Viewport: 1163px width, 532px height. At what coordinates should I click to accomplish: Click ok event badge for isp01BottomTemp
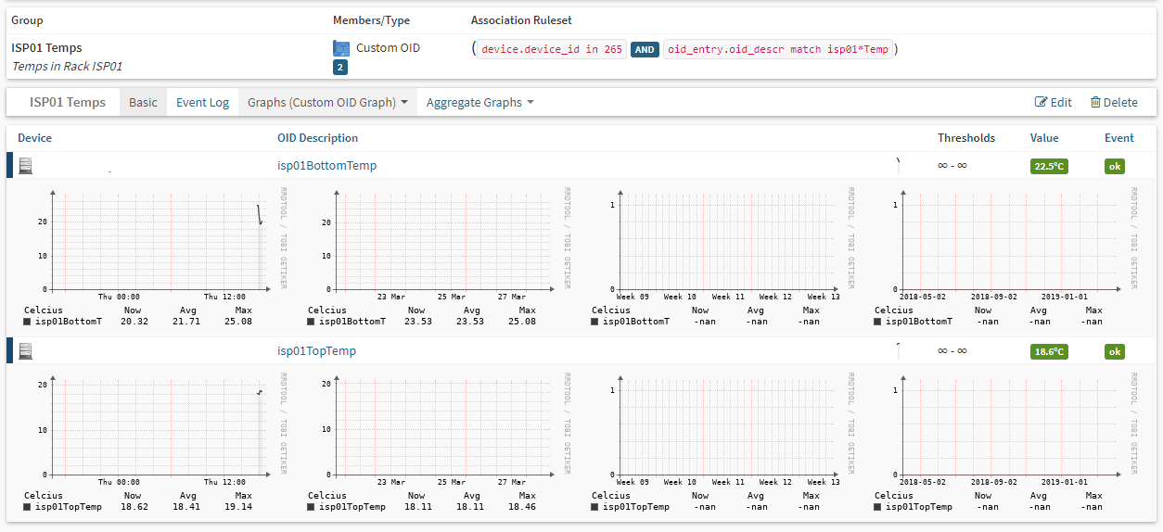[x=1115, y=167]
